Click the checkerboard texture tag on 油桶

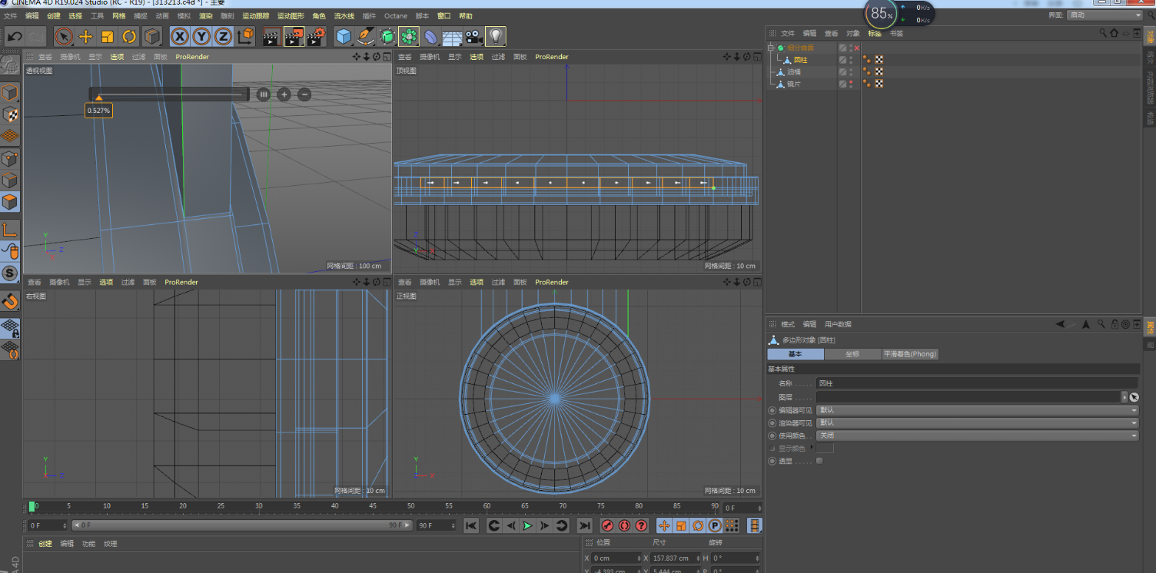879,71
